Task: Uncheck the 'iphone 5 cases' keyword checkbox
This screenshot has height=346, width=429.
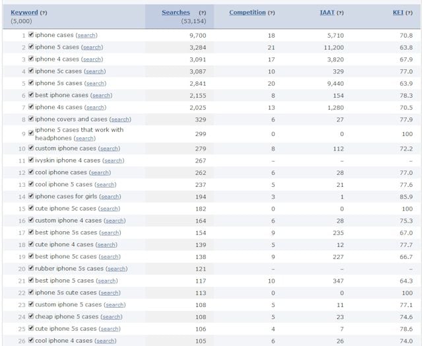Action: click(31, 47)
